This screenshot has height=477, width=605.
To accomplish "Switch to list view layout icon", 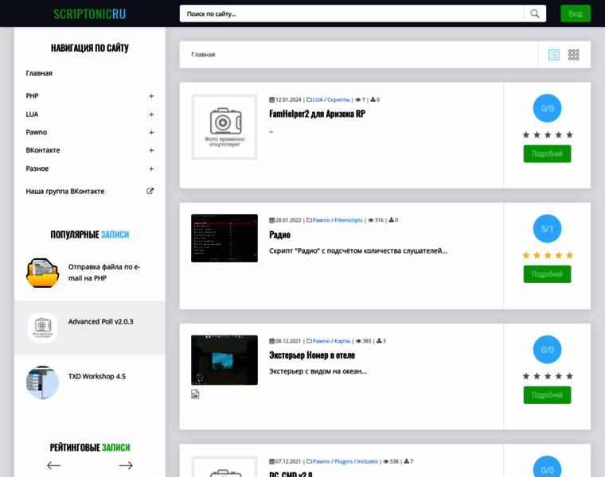I will (554, 55).
